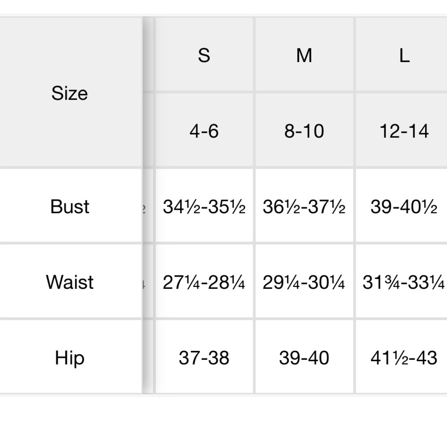Image resolution: width=447 pixels, height=447 pixels.
Task: Click the Hip row label
Action: click(x=70, y=357)
